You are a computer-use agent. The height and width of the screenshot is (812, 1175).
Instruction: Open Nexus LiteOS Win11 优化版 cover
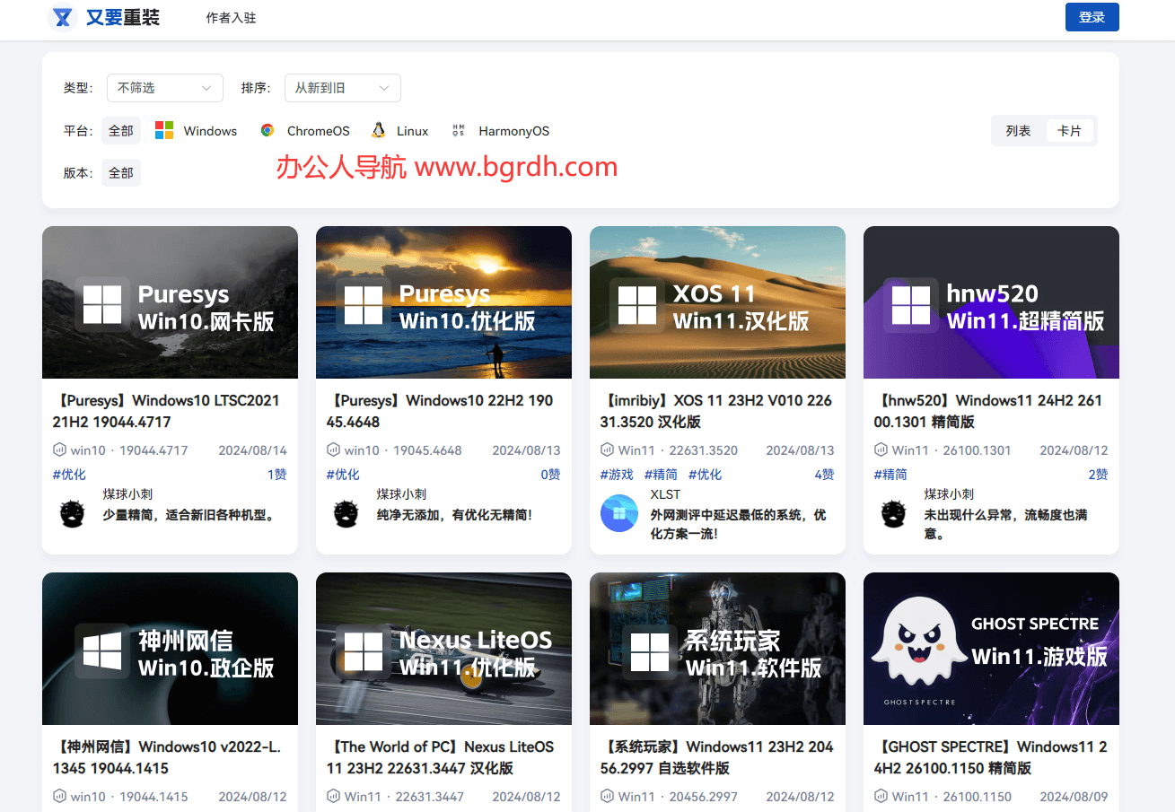coord(443,649)
